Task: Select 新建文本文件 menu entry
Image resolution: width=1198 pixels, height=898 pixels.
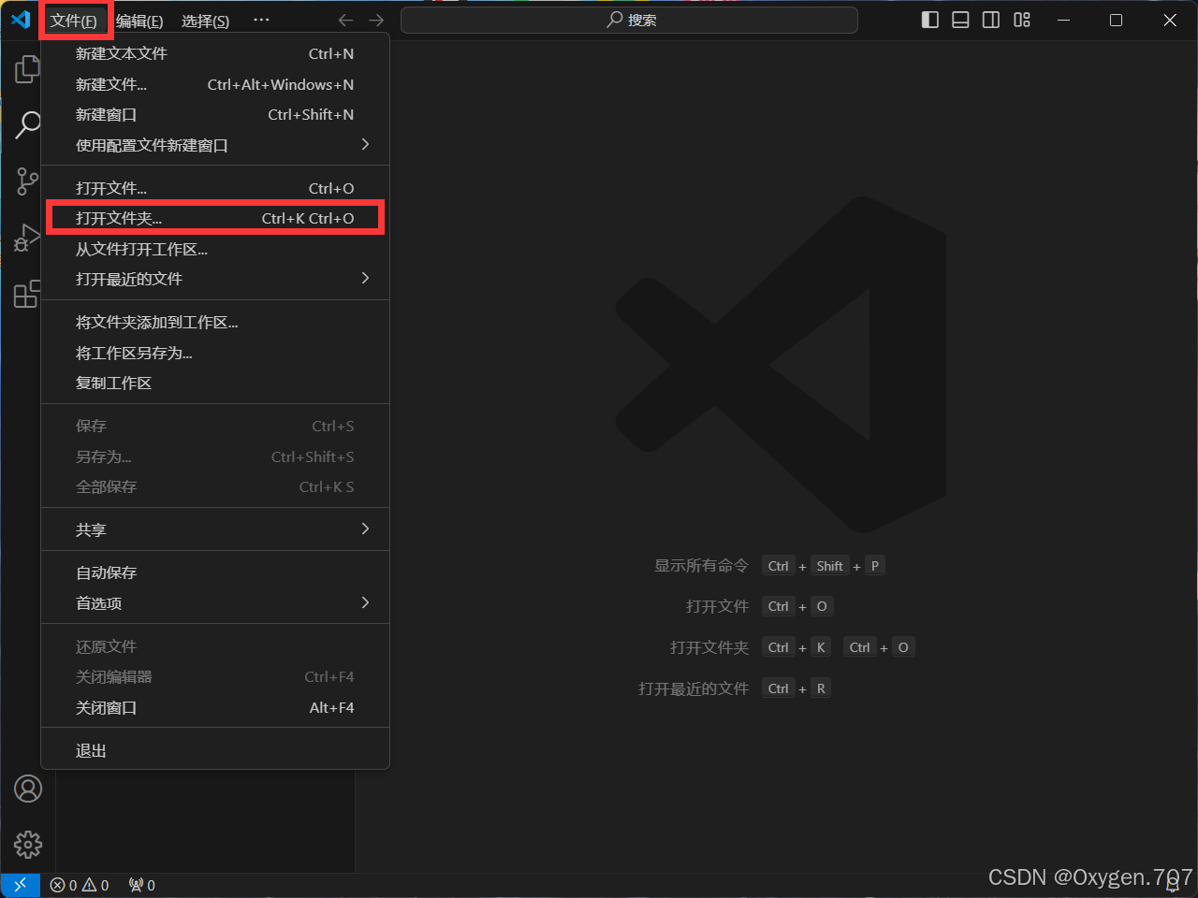Action: [x=215, y=54]
